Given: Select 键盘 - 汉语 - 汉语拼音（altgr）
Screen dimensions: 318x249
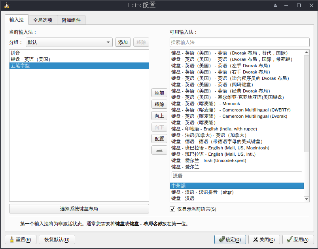Looking at the screenshot, I should tap(237, 192).
